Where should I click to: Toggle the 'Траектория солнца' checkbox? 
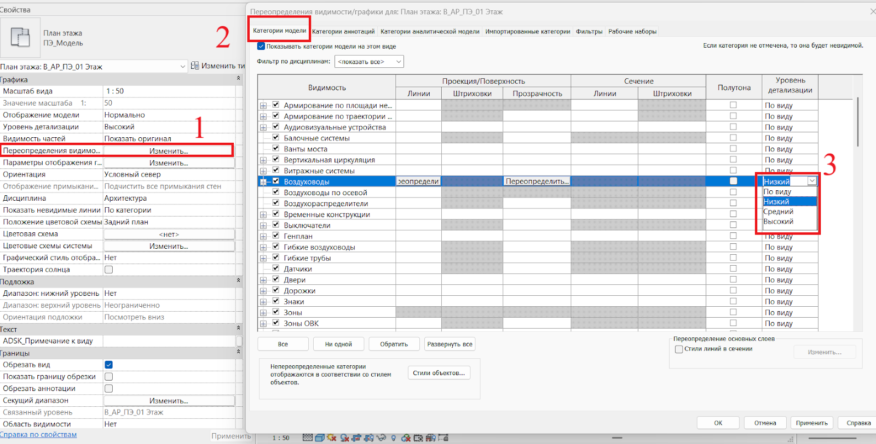108,270
